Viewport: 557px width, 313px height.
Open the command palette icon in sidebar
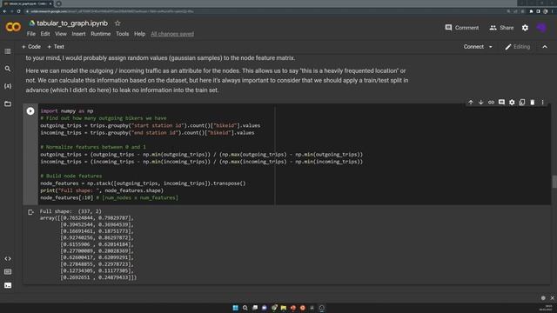pyautogui.click(x=8, y=272)
